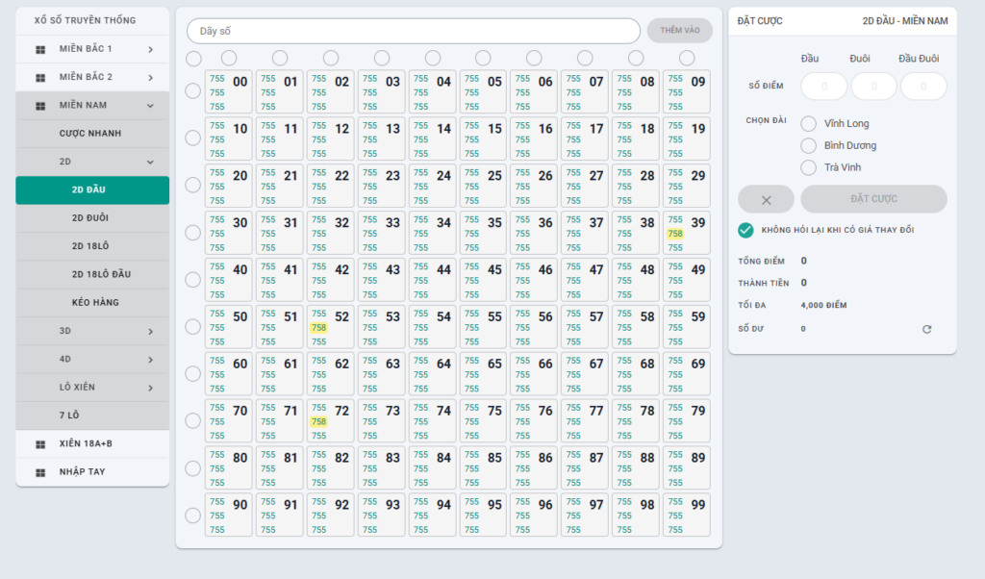985x579 pixels.
Task: Open the Xiên 18A+B menu item
Action: (92, 444)
